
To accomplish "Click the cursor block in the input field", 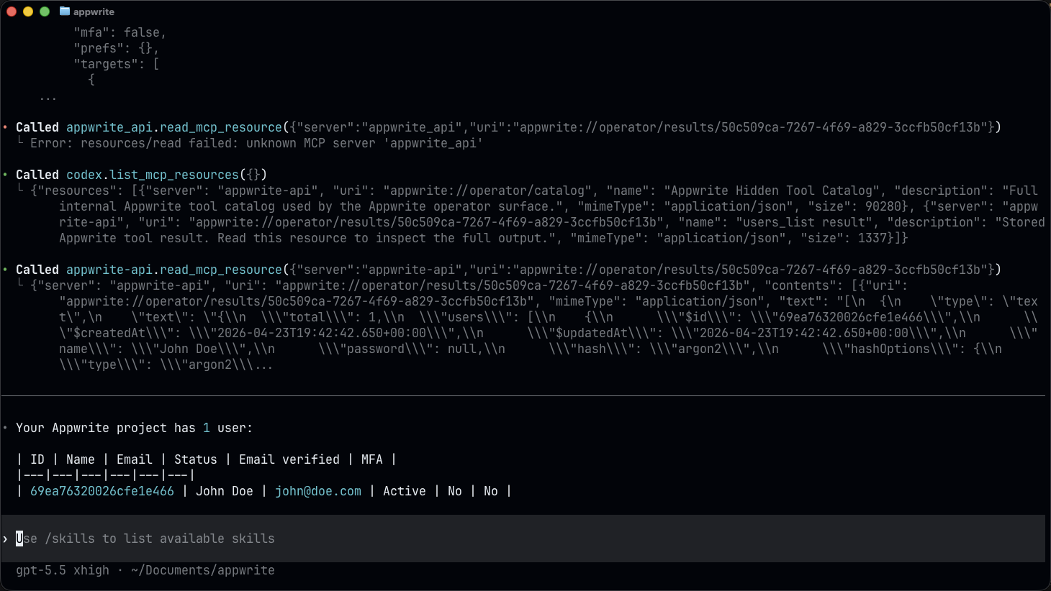I will point(20,538).
